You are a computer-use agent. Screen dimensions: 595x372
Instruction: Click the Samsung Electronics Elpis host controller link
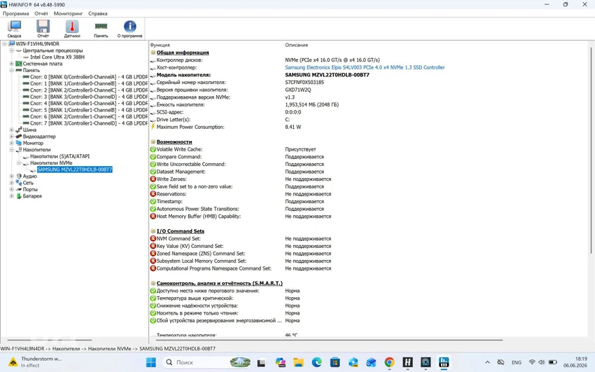(x=365, y=67)
